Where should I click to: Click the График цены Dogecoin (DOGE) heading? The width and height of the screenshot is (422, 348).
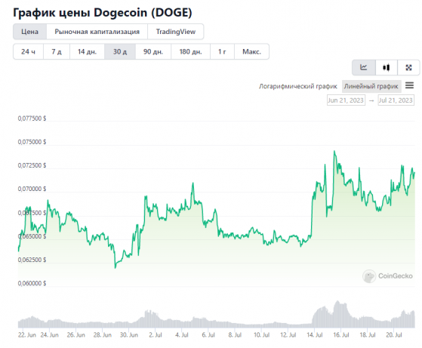[103, 12]
